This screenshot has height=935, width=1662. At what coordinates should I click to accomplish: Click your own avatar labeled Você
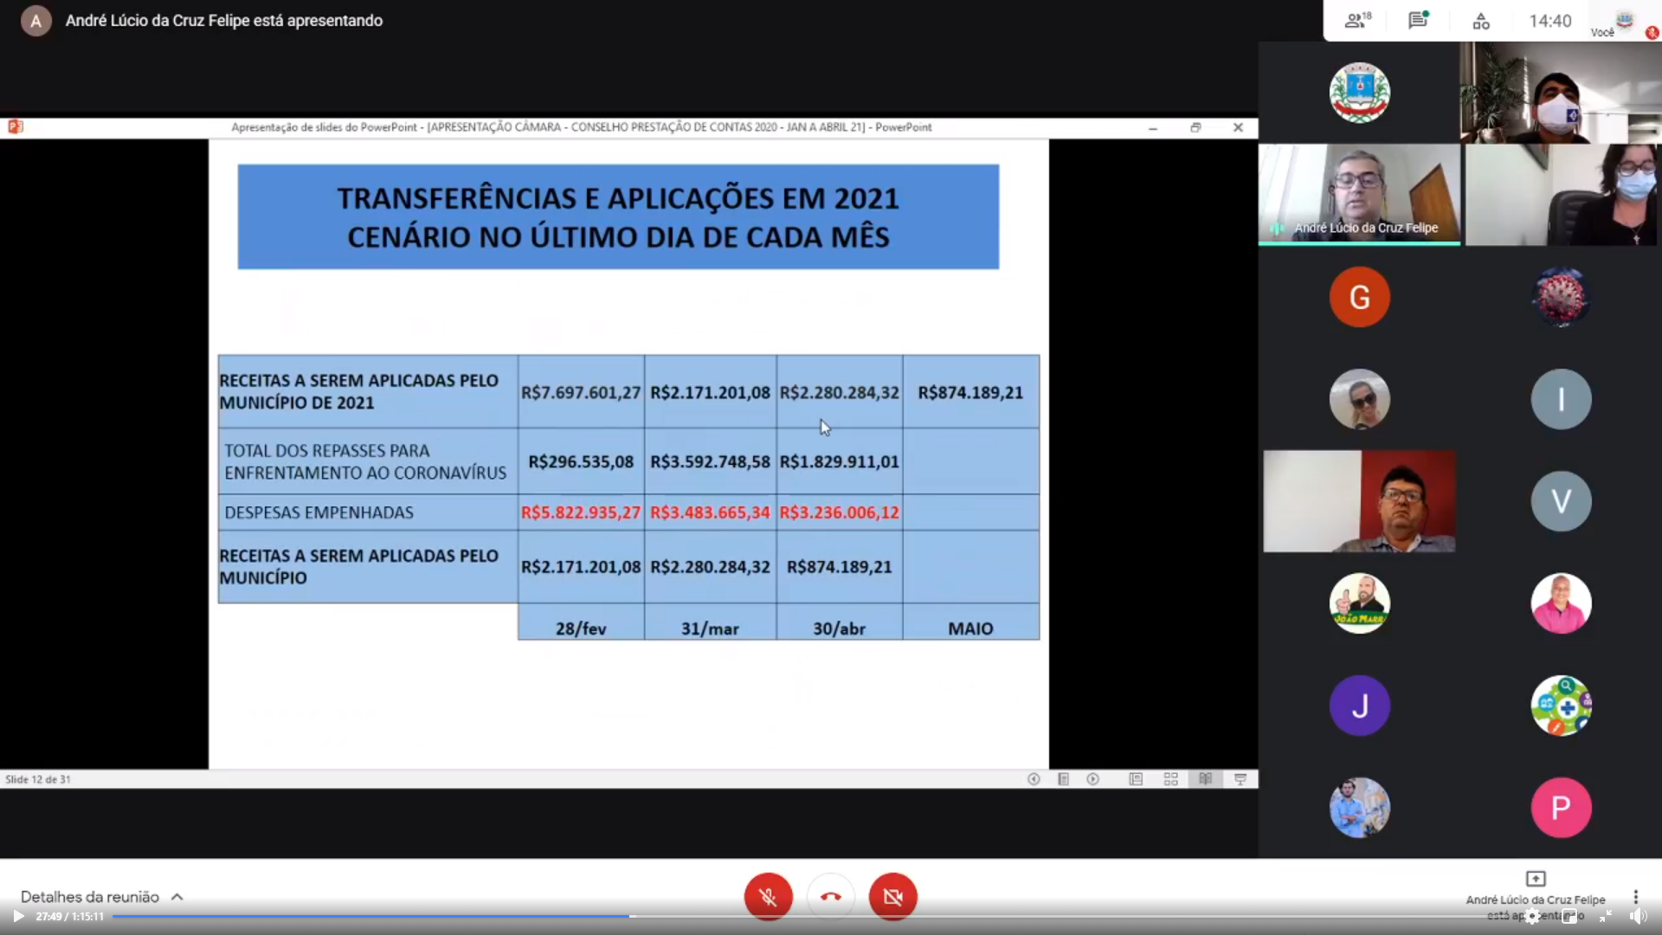(x=1625, y=21)
